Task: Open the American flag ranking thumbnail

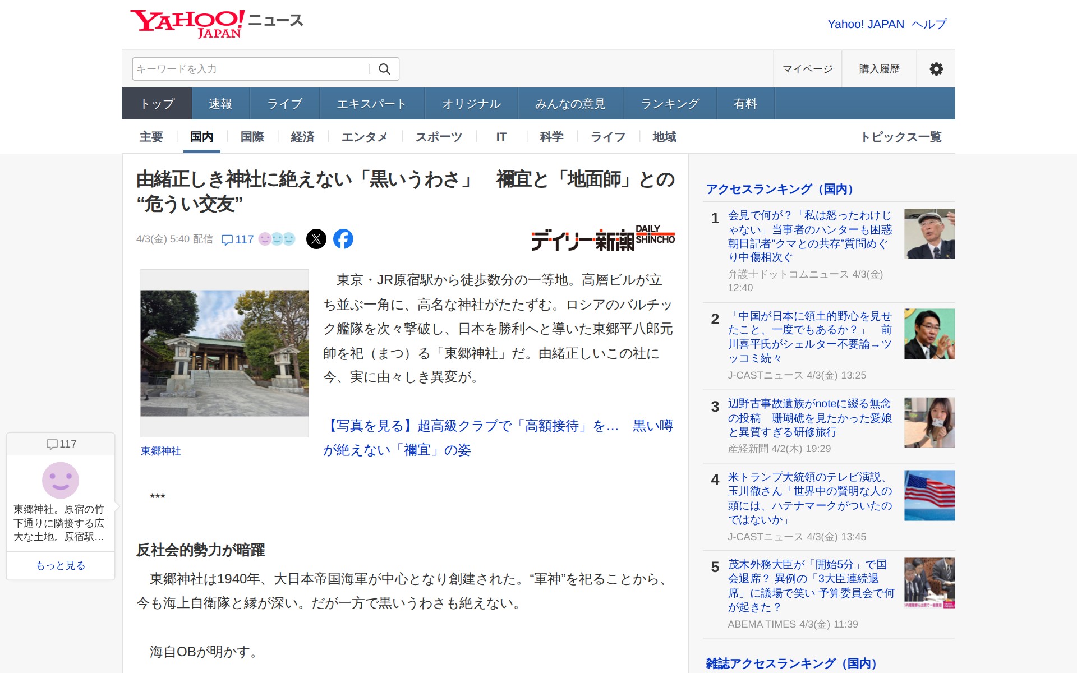Action: [x=929, y=495]
